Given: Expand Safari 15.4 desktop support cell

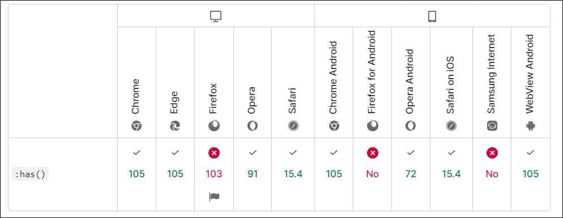Looking at the screenshot, I should (293, 174).
